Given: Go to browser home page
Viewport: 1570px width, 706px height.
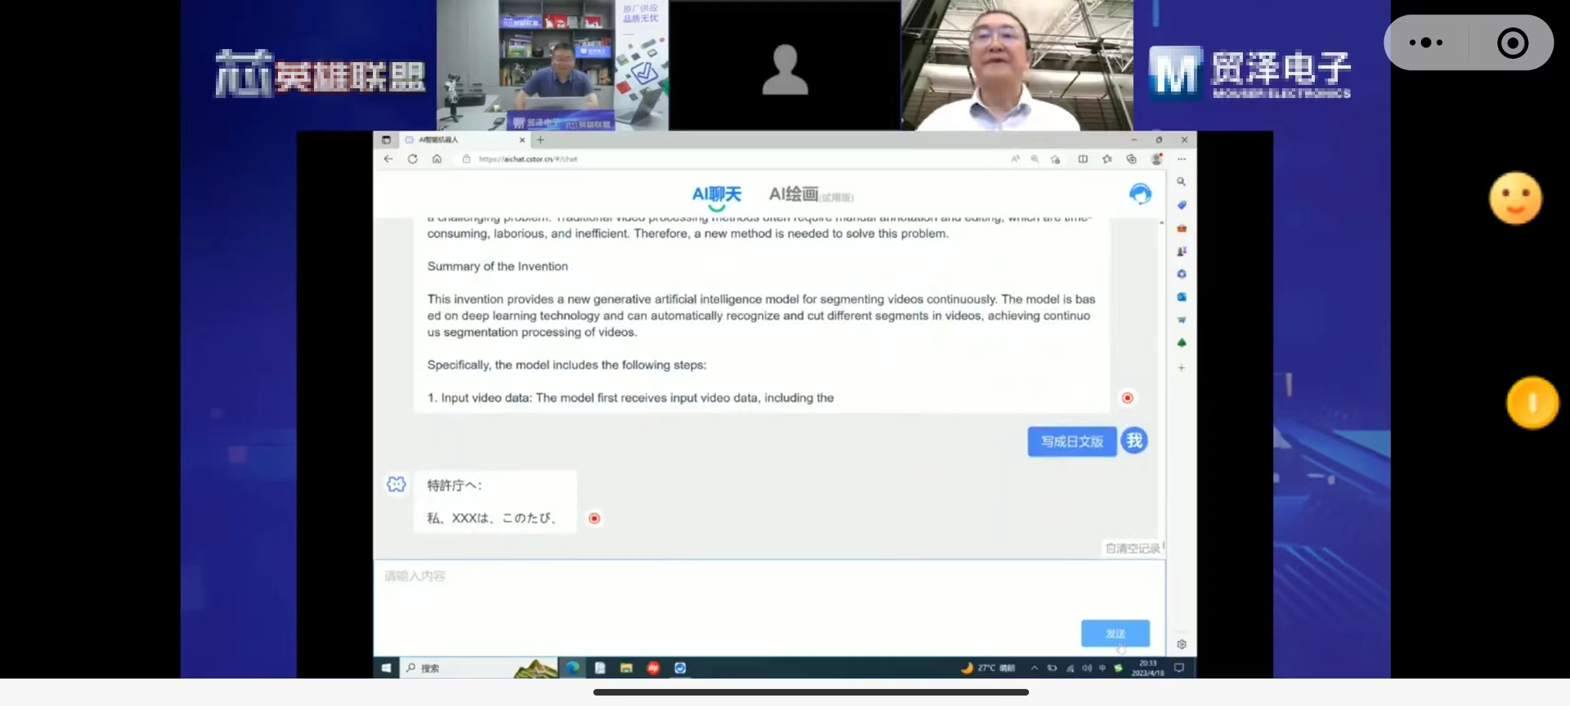Looking at the screenshot, I should (437, 159).
